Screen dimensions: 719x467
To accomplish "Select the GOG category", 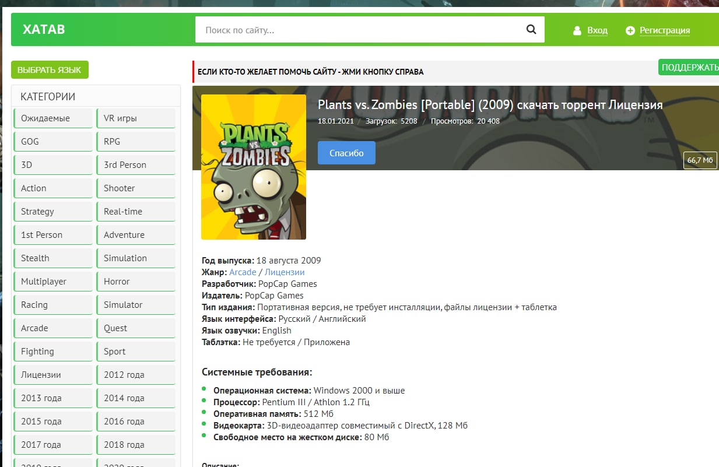I will click(x=53, y=141).
